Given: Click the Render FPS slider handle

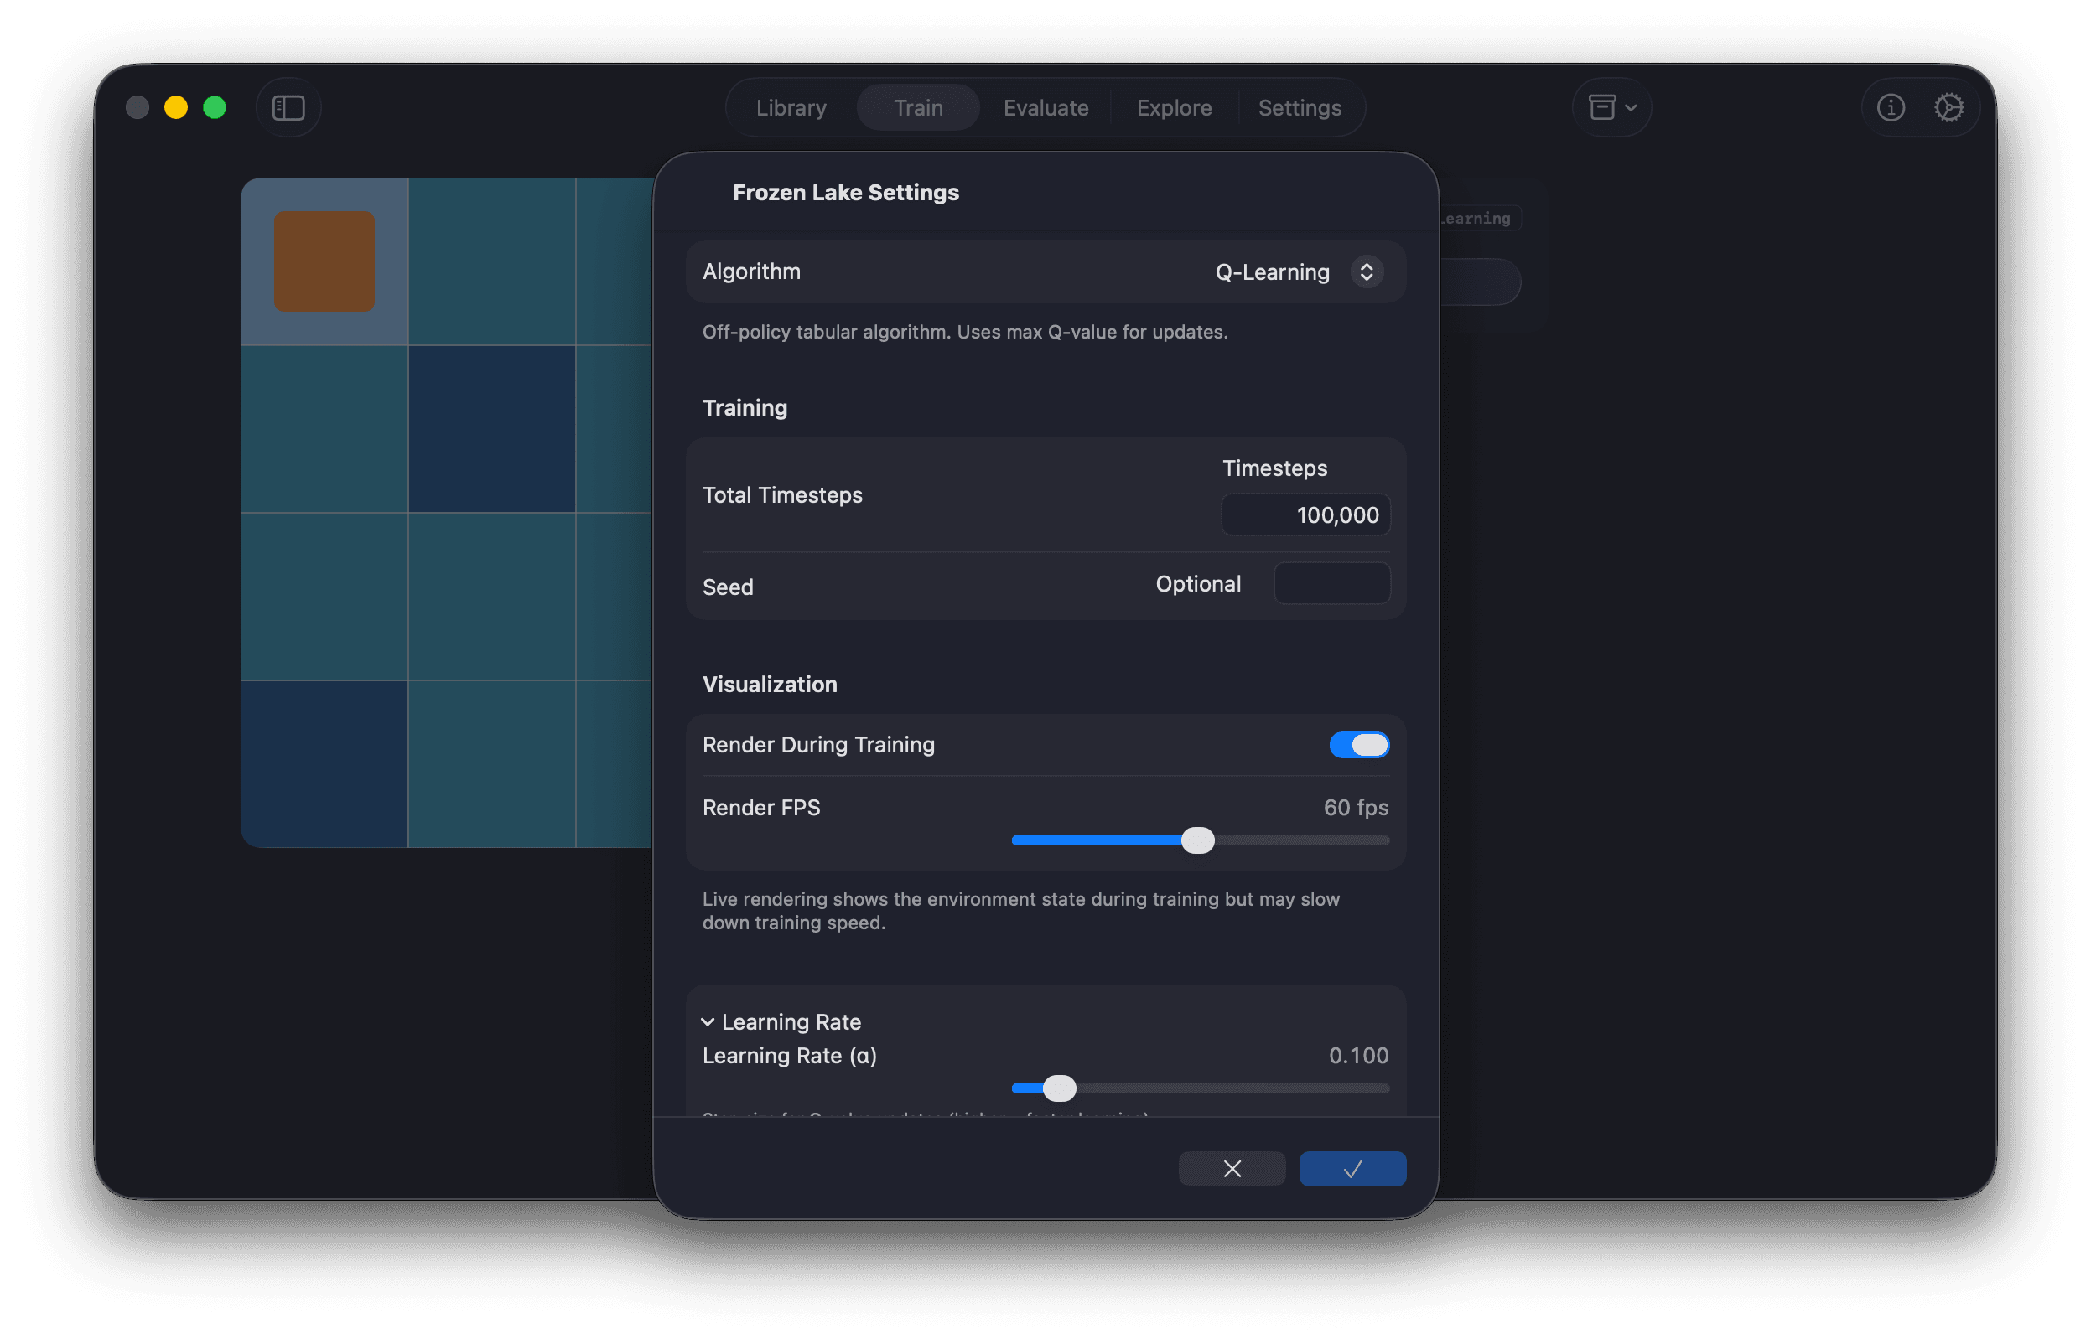Looking at the screenshot, I should [1197, 840].
